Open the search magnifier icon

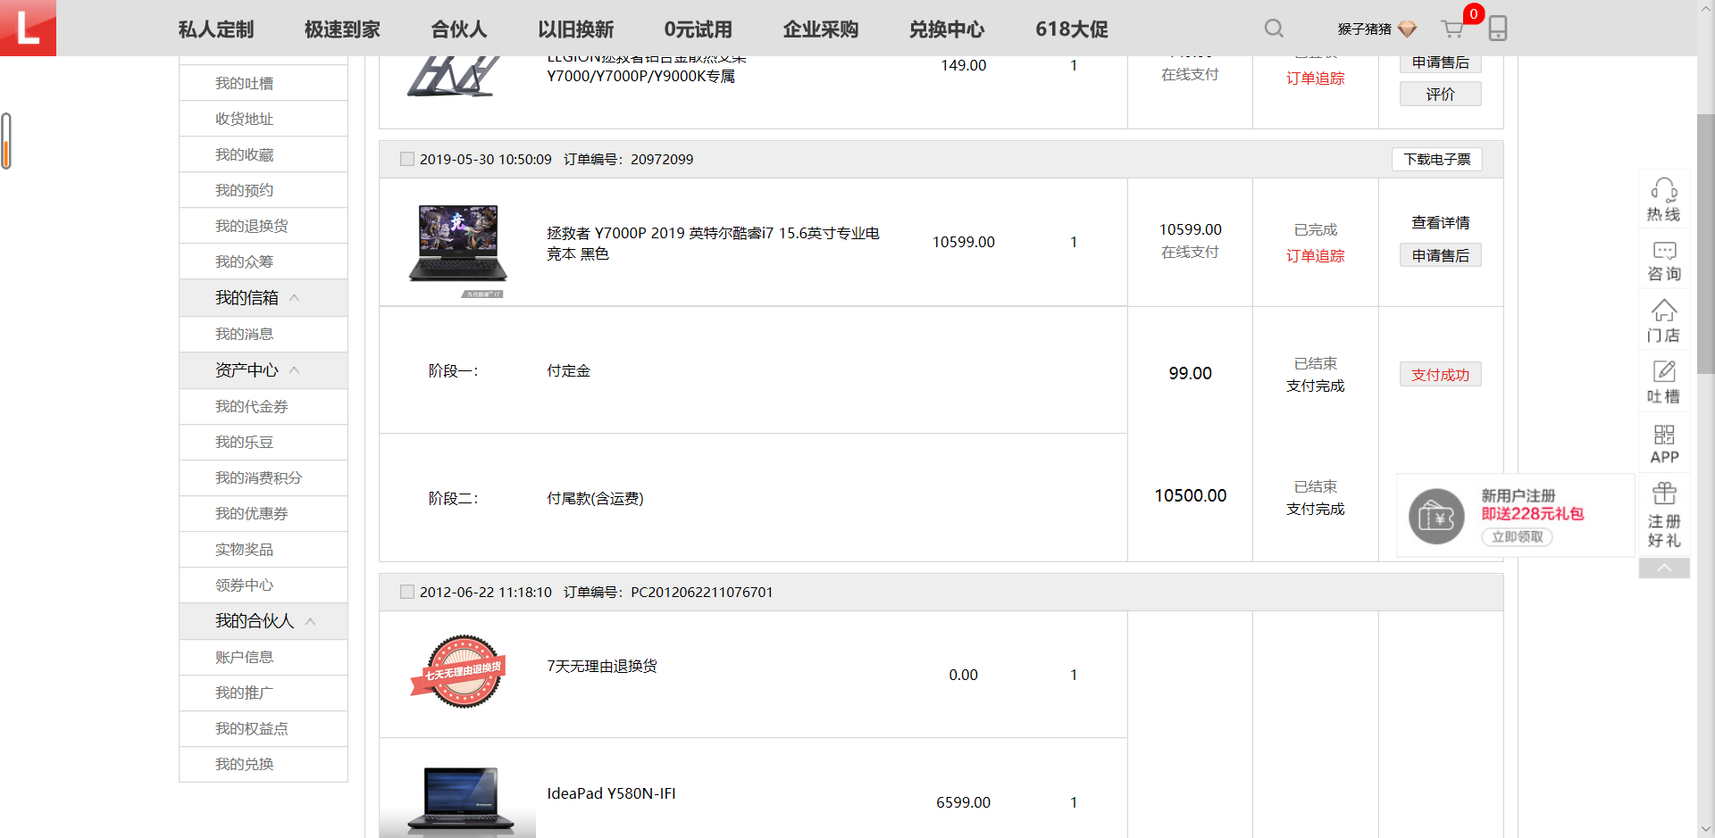1274,29
